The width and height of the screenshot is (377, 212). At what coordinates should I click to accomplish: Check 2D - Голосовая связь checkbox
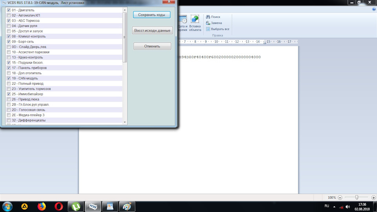(x=9, y=110)
